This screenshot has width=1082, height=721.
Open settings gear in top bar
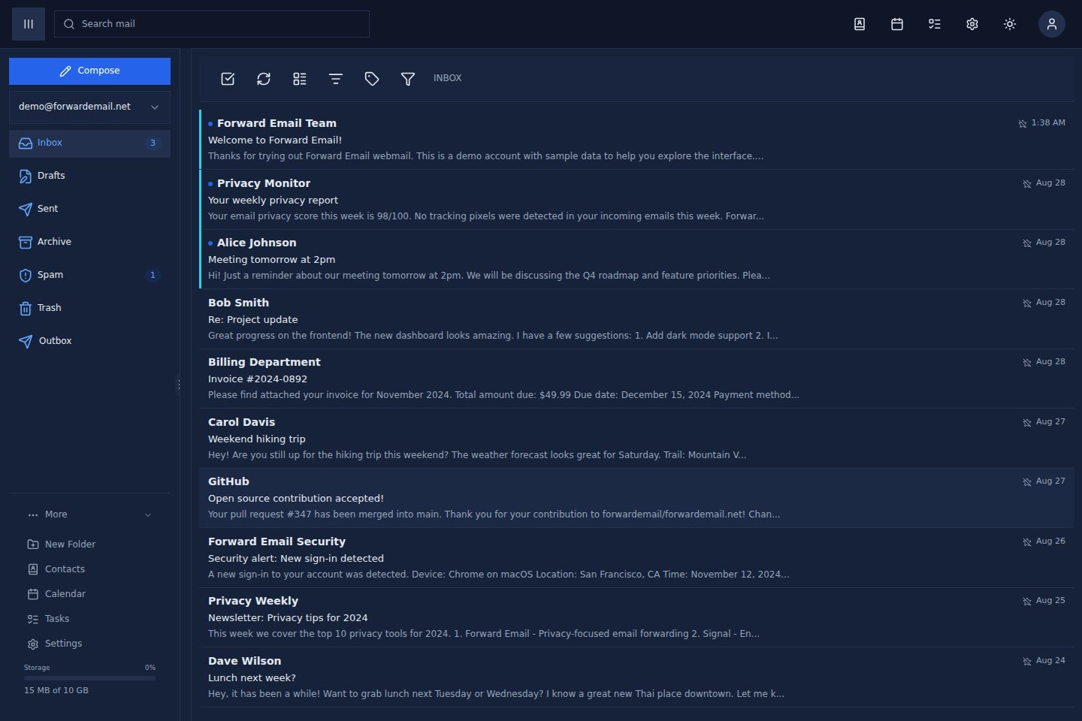click(x=972, y=24)
